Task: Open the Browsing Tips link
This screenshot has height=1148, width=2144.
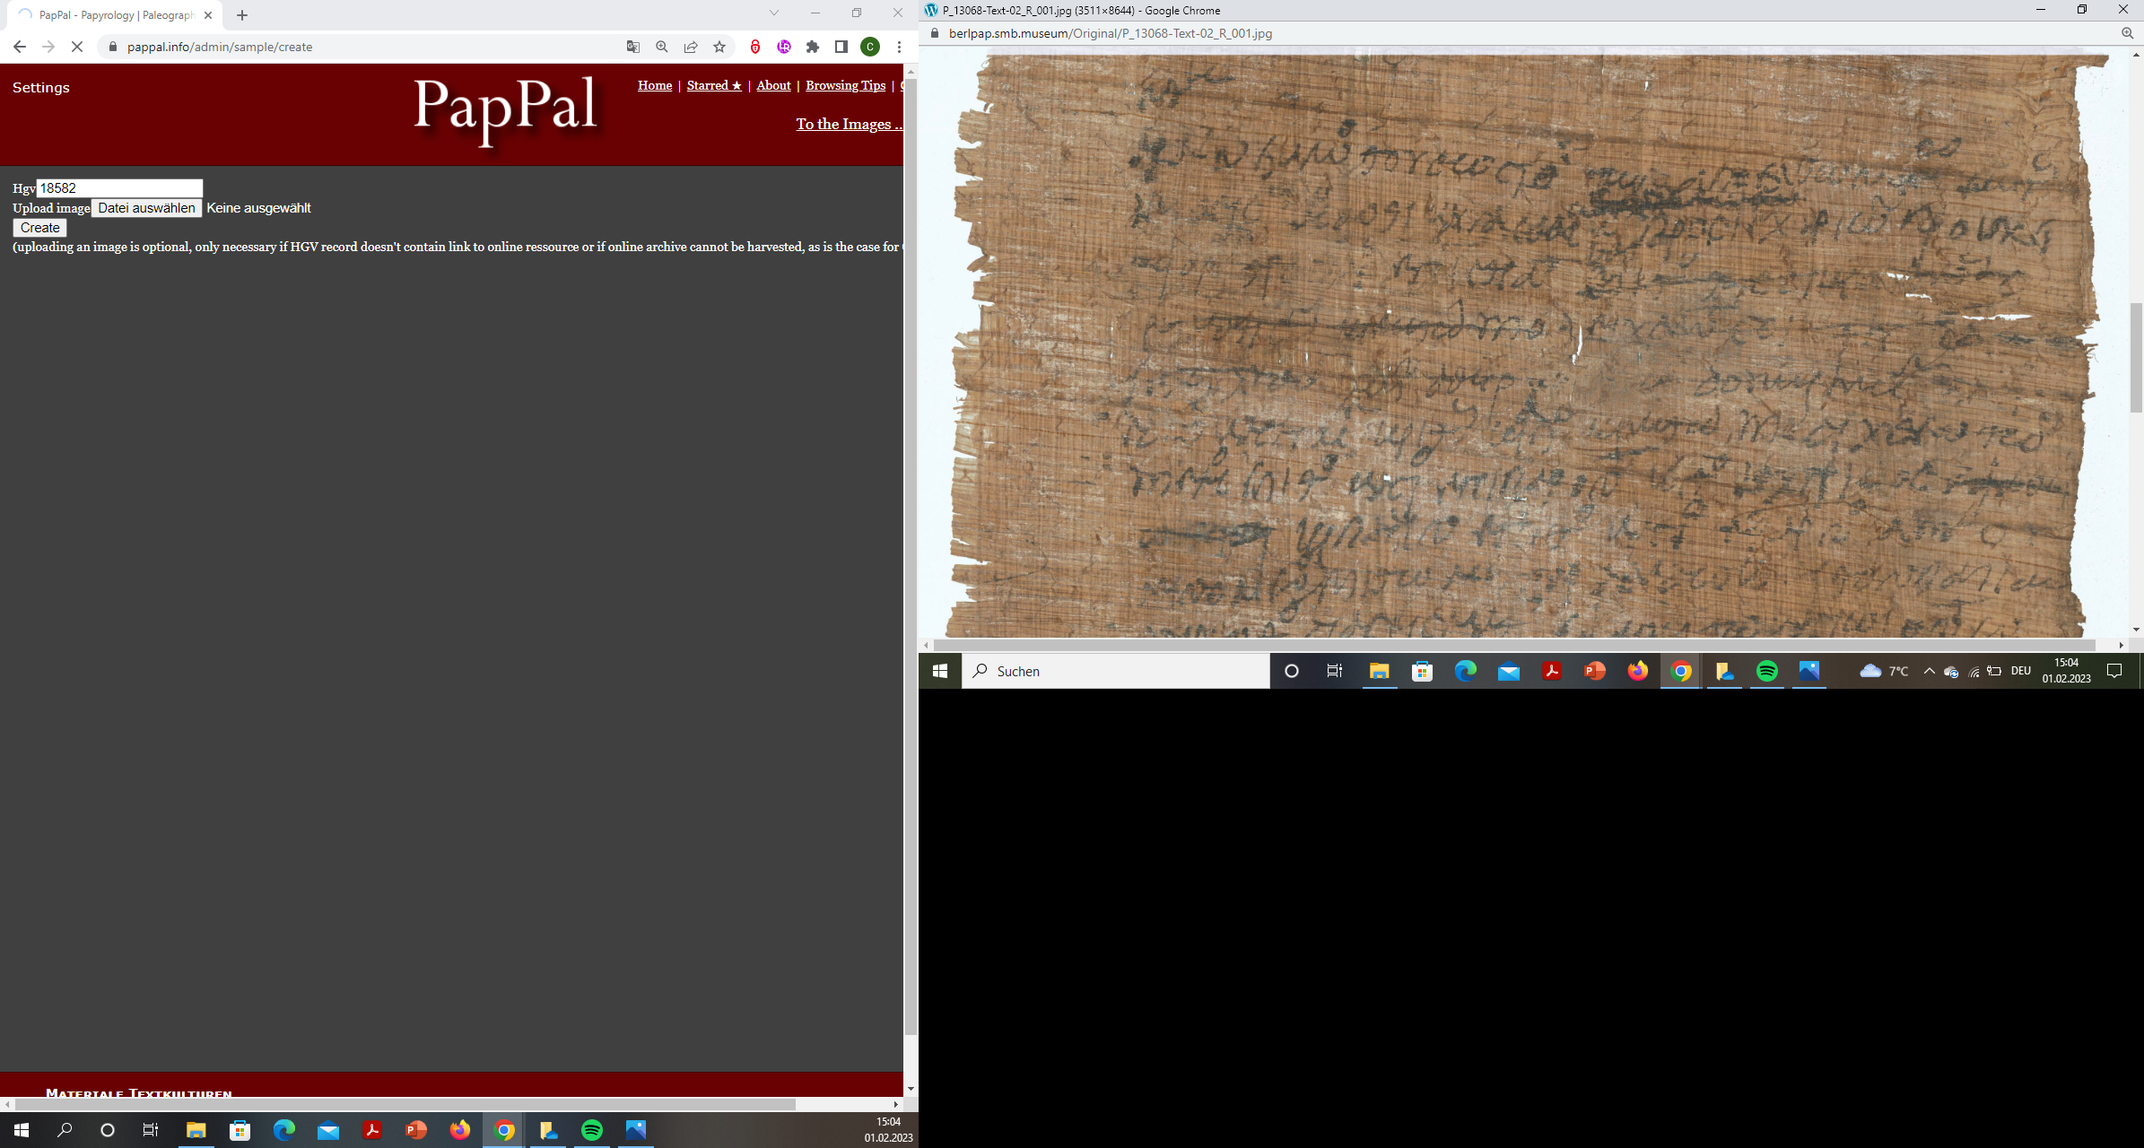Action: [x=845, y=85]
